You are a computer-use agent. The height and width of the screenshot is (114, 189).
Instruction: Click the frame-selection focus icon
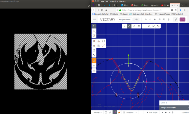pos(94,71)
